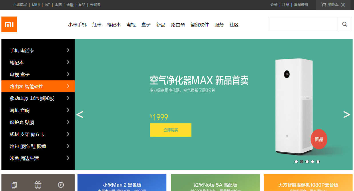
Task: Open 红米Note 5A 高配版 promo card
Action: [x=216, y=183]
